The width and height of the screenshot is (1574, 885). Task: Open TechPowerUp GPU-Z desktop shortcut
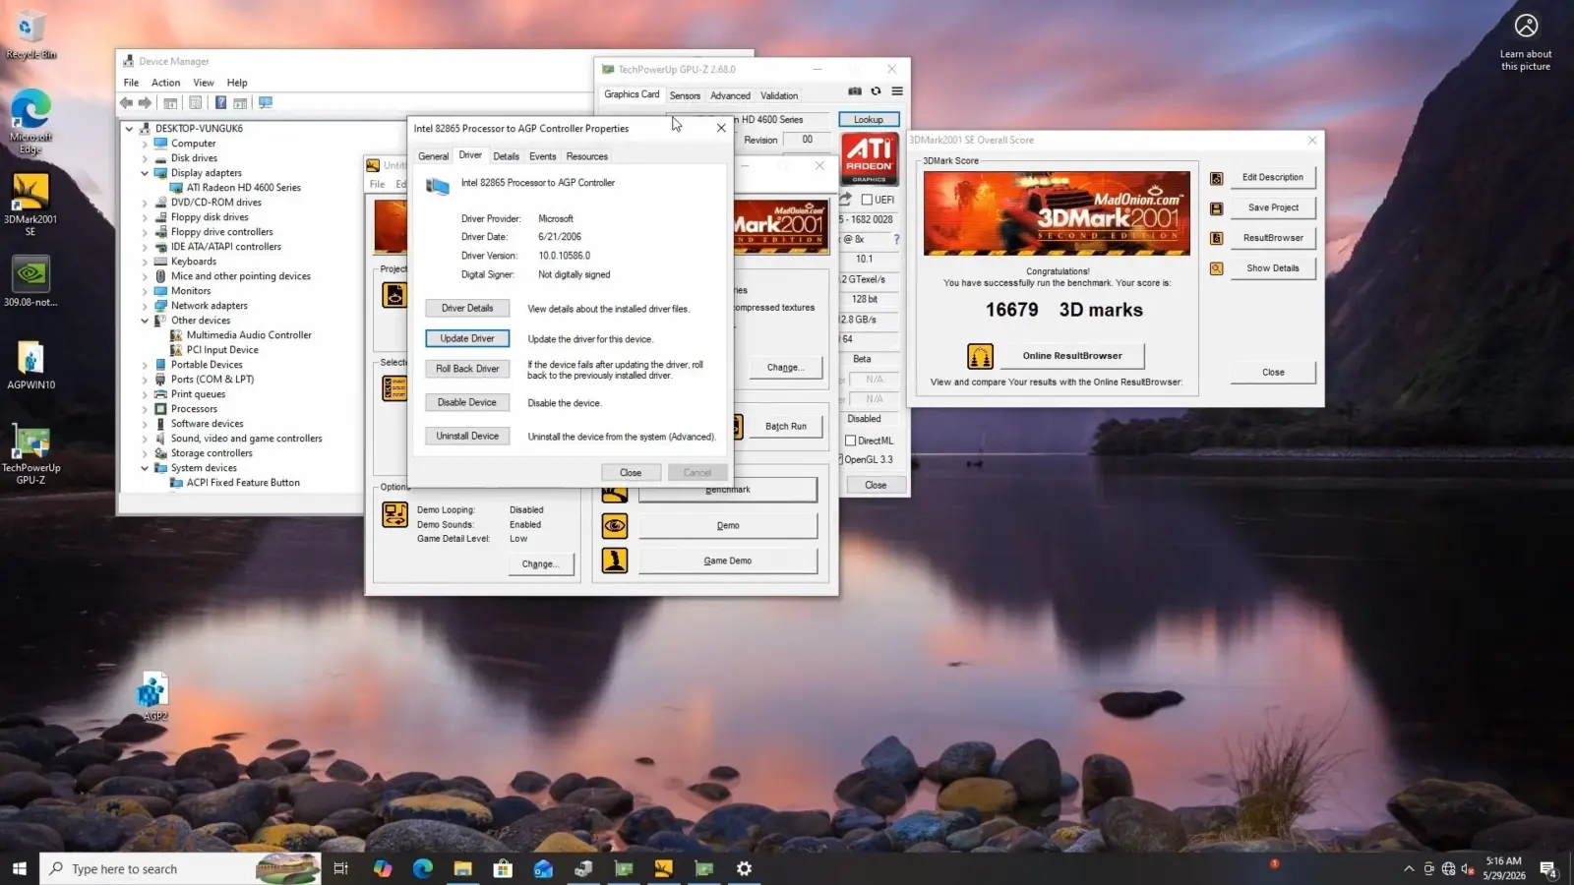(30, 454)
